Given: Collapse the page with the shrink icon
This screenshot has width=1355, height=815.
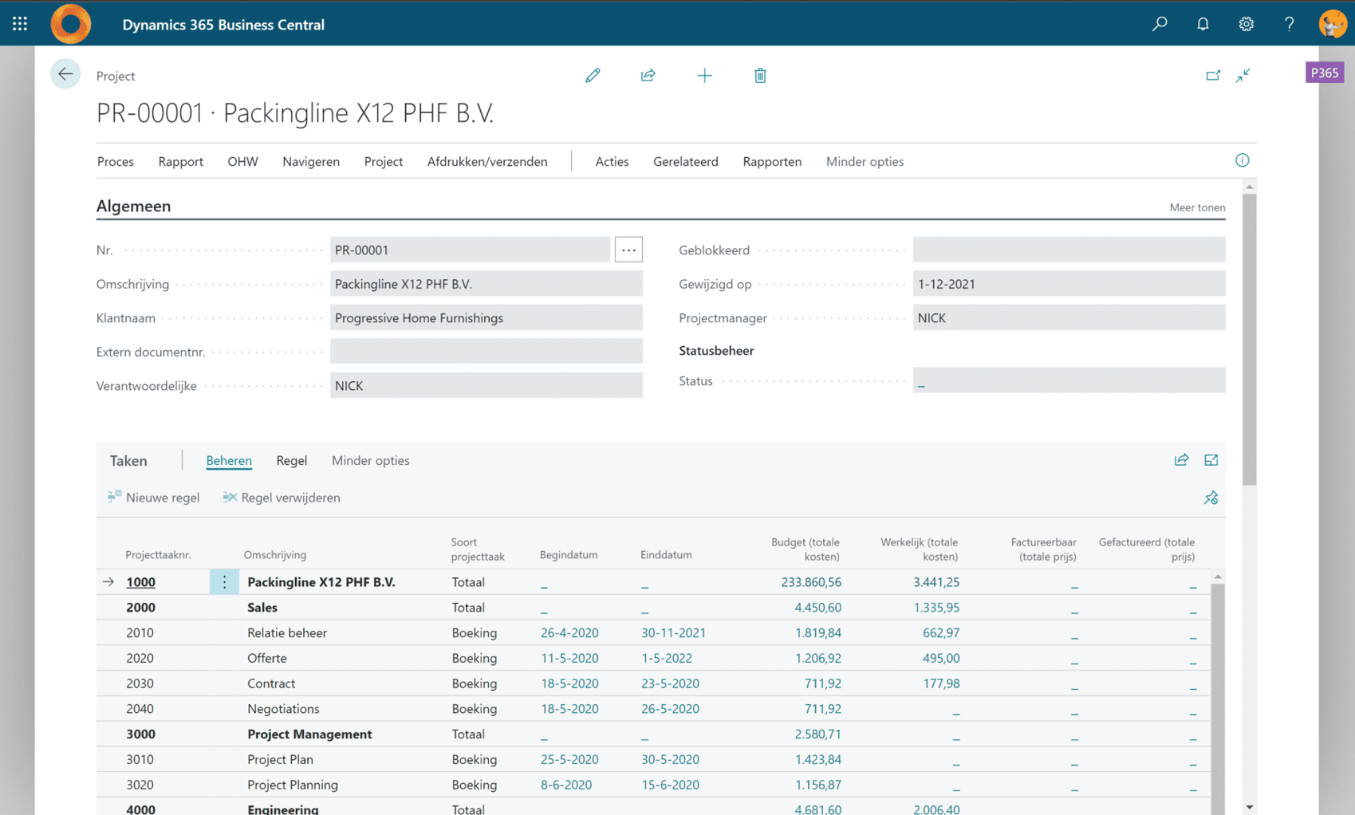Looking at the screenshot, I should pyautogui.click(x=1243, y=76).
